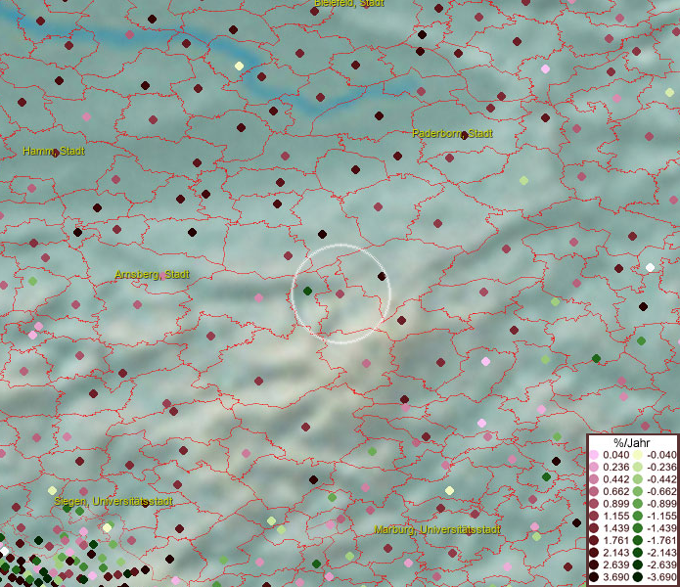This screenshot has height=587, width=680.
Task: Click the legend value '-1.155'
Action: pos(661,516)
